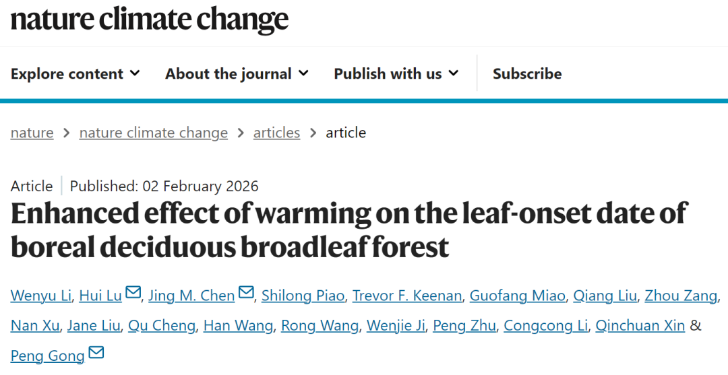Open the About the journal menu
Screen dimensions: 728x375
click(237, 73)
